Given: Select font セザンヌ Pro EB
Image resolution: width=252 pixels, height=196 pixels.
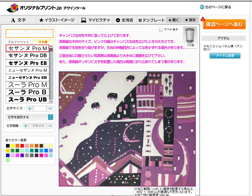Looking at the screenshot, I should [27, 63].
